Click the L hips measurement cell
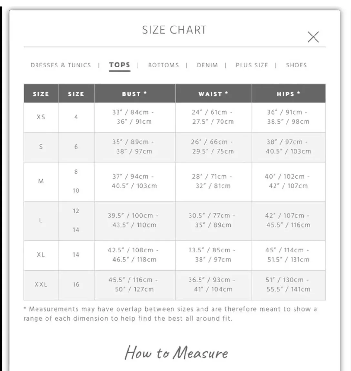351x371 pixels. pos(289,221)
